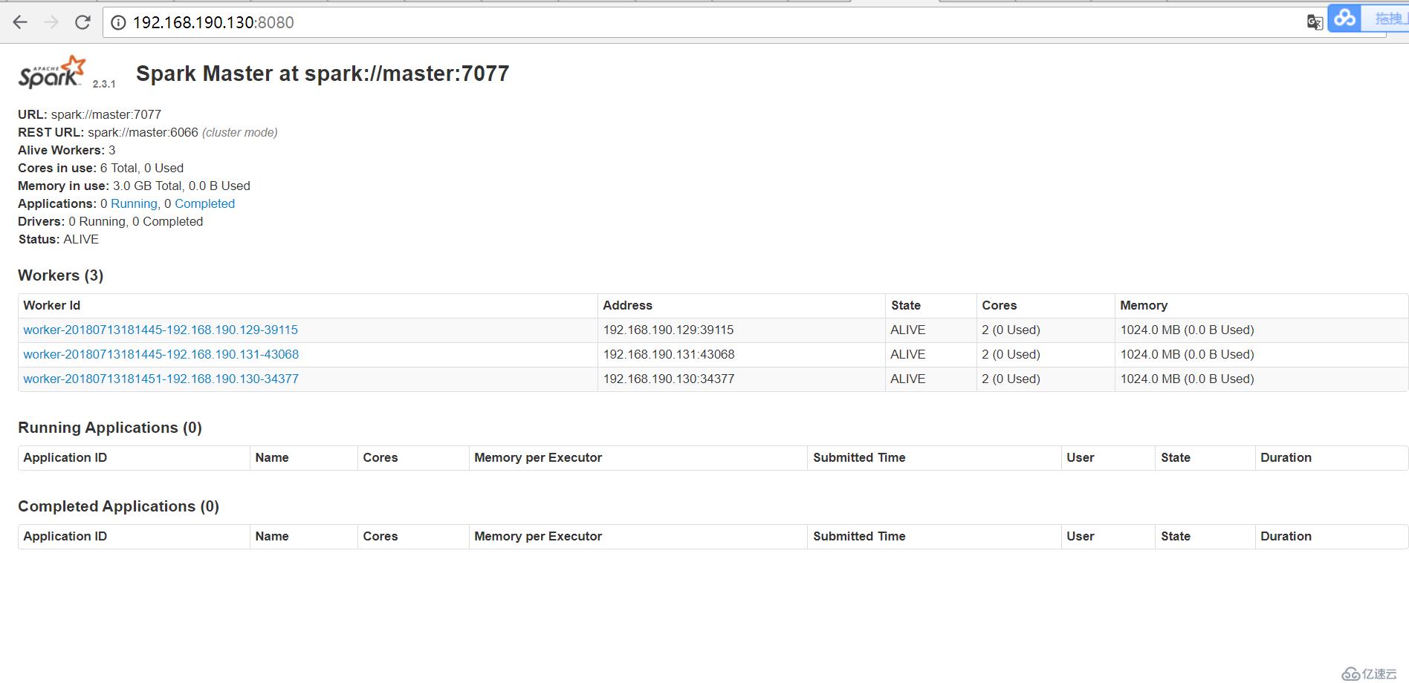
Task: Click ALIVE state of worker 130-34377
Action: pyautogui.click(x=908, y=379)
